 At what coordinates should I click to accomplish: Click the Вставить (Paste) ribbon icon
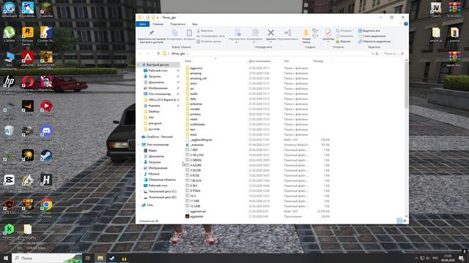coord(189,35)
